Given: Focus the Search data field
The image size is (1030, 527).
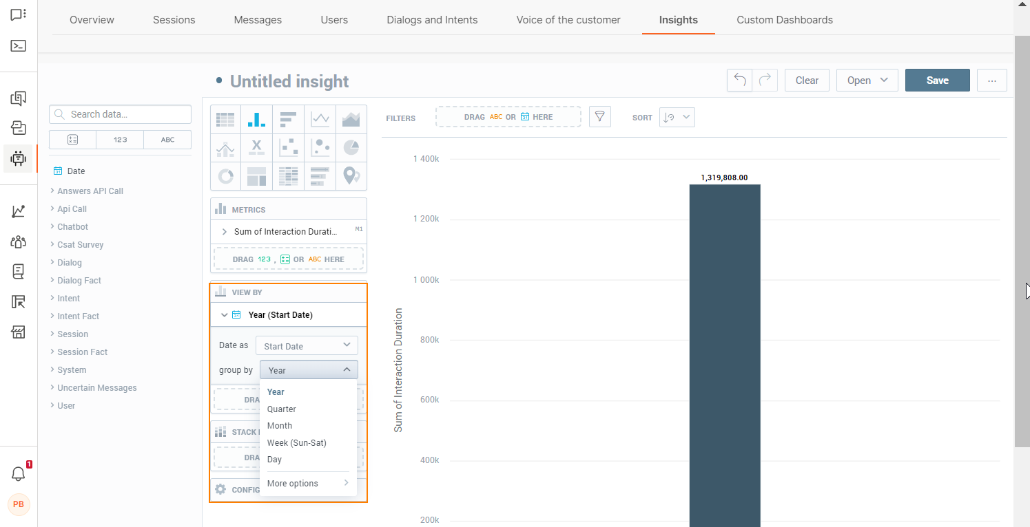Looking at the screenshot, I should pyautogui.click(x=120, y=114).
